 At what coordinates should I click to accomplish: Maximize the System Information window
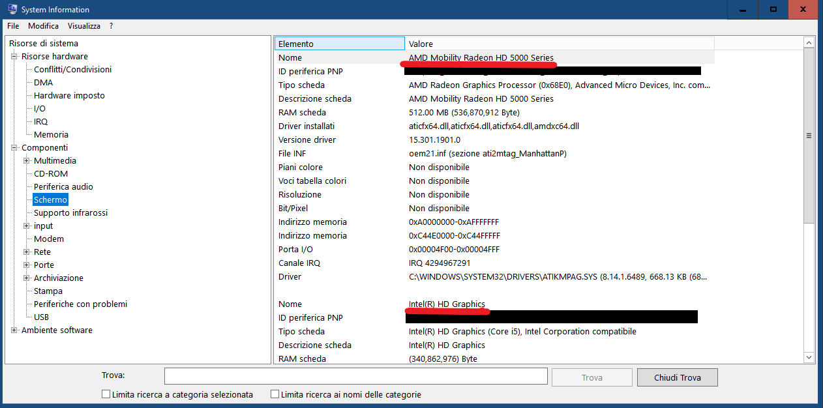773,9
